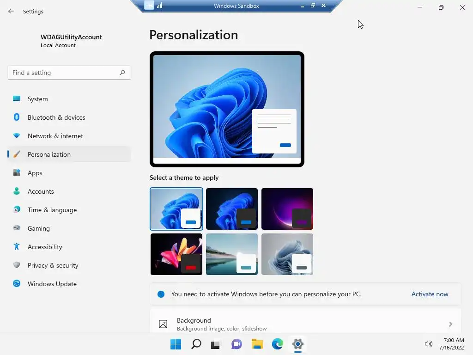This screenshot has width=473, height=355.
Task: Click the Background picture icon
Action: pyautogui.click(x=163, y=324)
